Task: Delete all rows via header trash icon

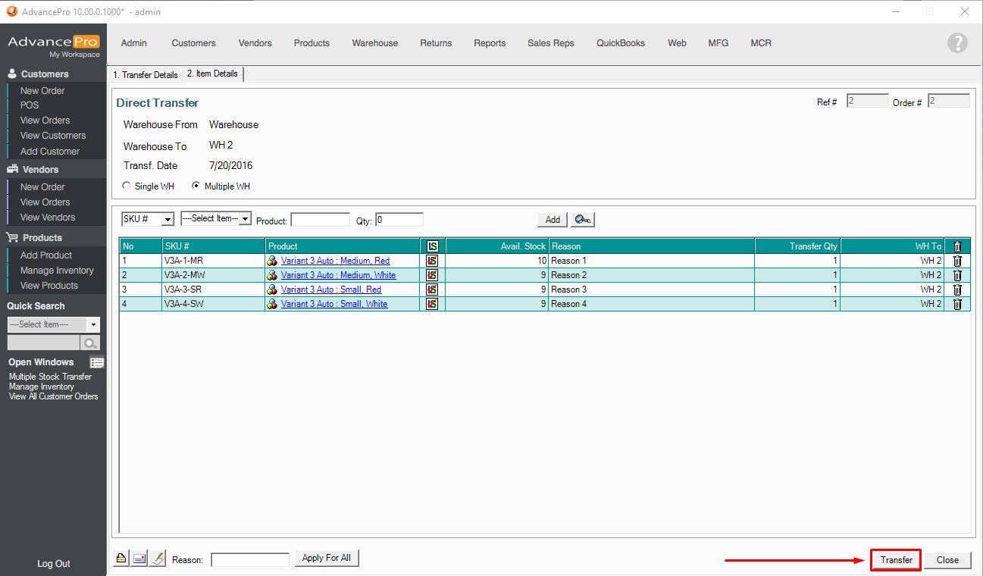Action: pyautogui.click(x=957, y=246)
